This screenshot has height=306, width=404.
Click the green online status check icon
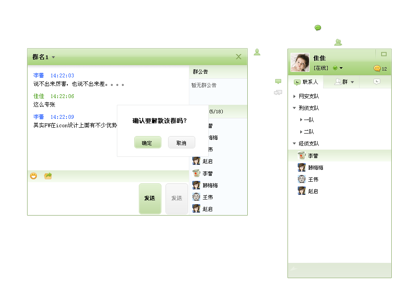[335, 68]
